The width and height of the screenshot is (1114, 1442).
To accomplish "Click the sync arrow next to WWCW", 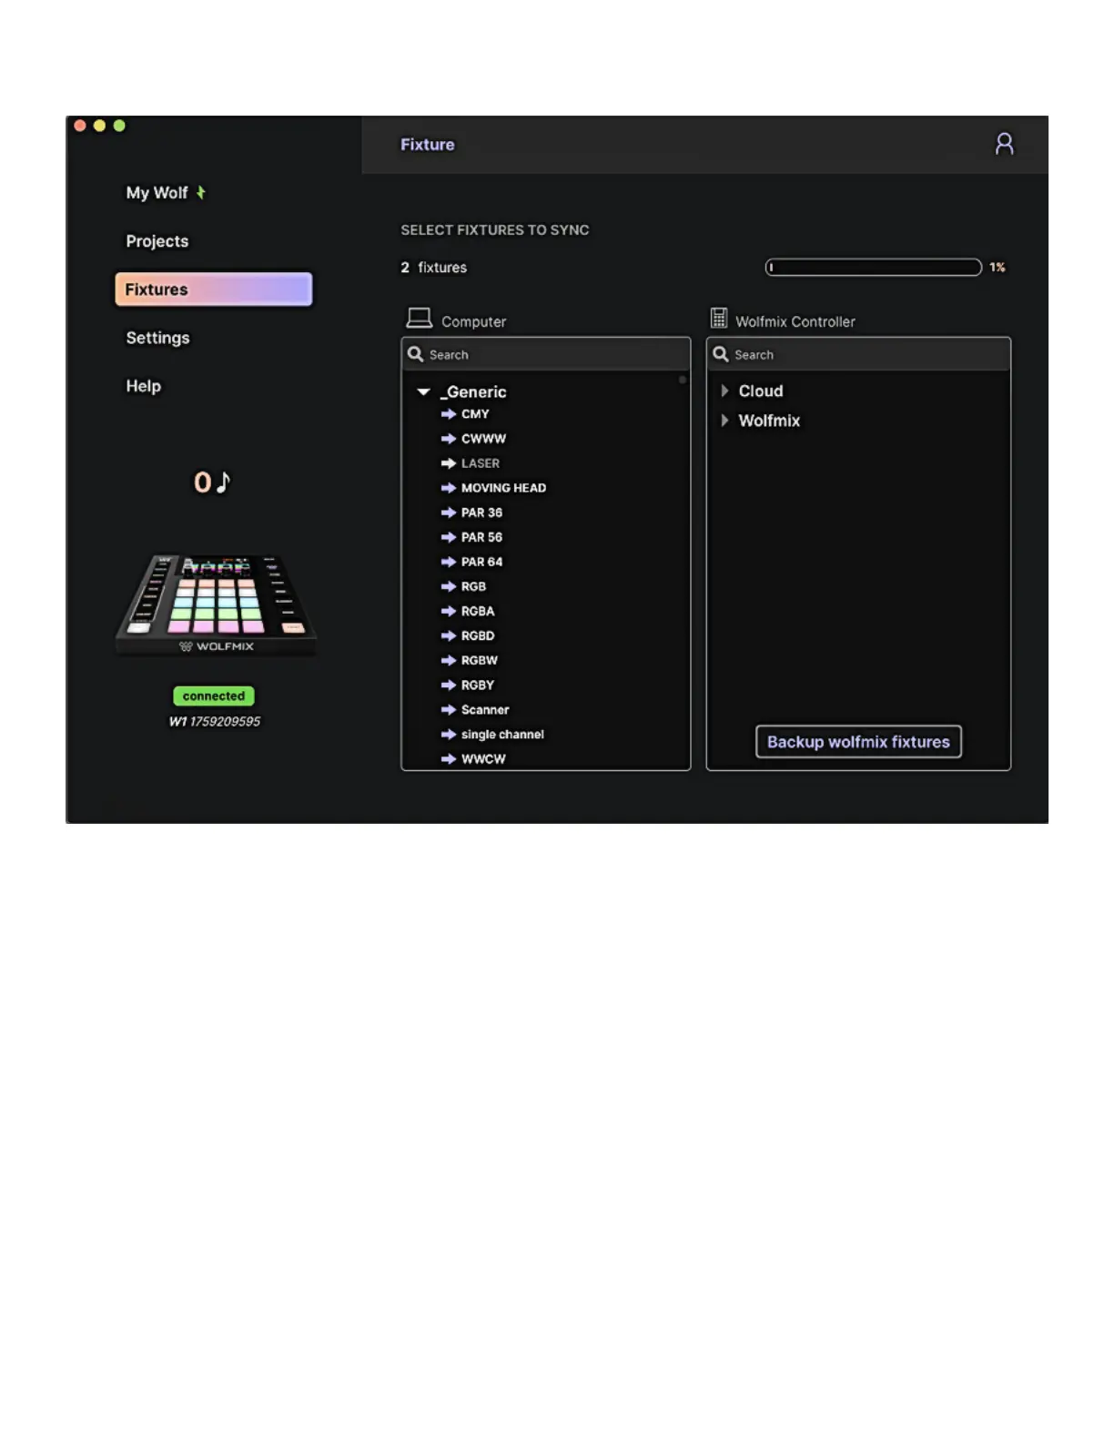I will click(x=448, y=758).
